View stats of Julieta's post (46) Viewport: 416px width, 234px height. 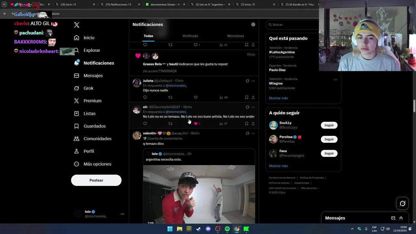pyautogui.click(x=223, y=97)
